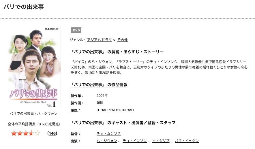
Task: Click the half-filled fourth rating star
Action: (x=31, y=133)
